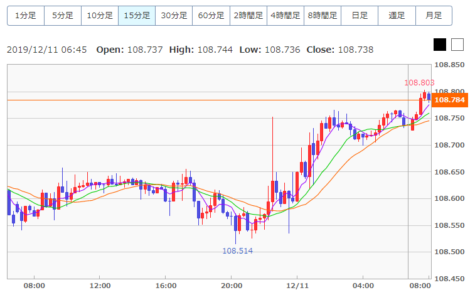
Task: Click the 108.850 price axis label
Action: click(x=449, y=65)
